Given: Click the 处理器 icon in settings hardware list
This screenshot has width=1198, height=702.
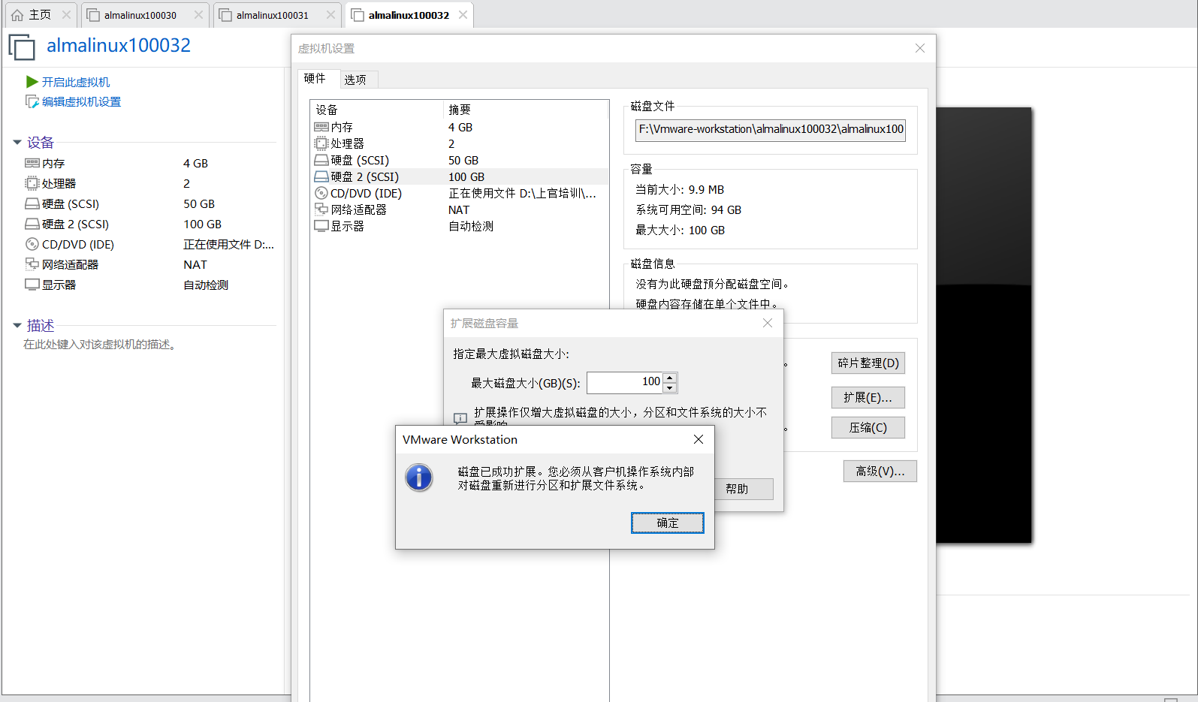Looking at the screenshot, I should pyautogui.click(x=321, y=143).
